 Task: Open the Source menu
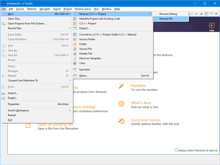pyautogui.click(x=20, y=9)
